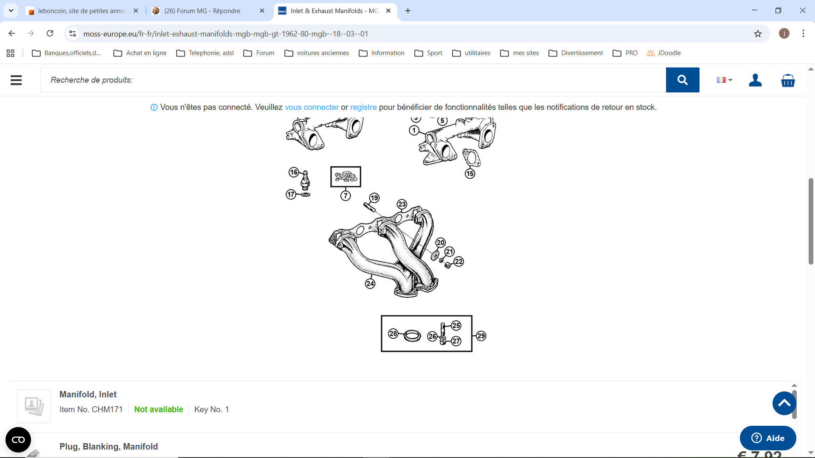The width and height of the screenshot is (815, 458).
Task: Bookmark page with star icon
Action: (758, 34)
